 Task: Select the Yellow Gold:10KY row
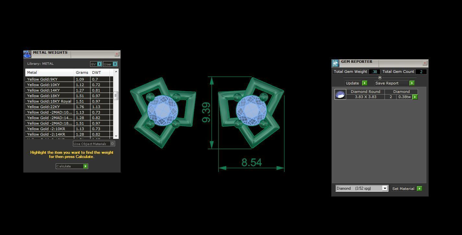point(69,85)
